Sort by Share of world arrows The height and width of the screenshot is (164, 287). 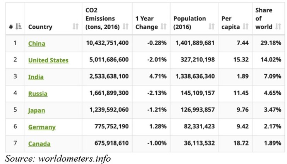[279, 27]
